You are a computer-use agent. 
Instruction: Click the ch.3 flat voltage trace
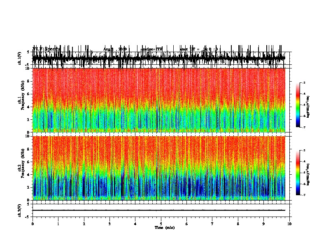[158, 210]
